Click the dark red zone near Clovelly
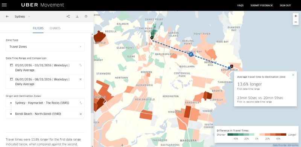This screenshot has height=147, width=301. (209, 96)
